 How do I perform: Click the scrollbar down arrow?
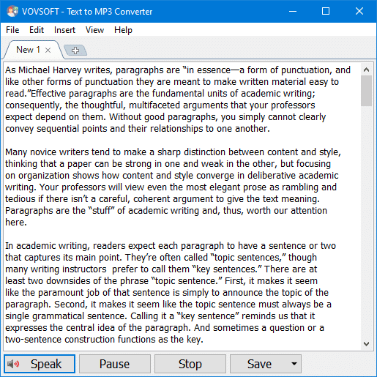(366, 344)
